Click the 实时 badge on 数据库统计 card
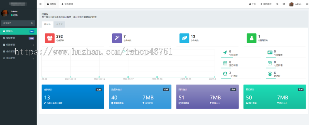Image resolution: width=309 pixels, height=125 pixels. (x=166, y=90)
